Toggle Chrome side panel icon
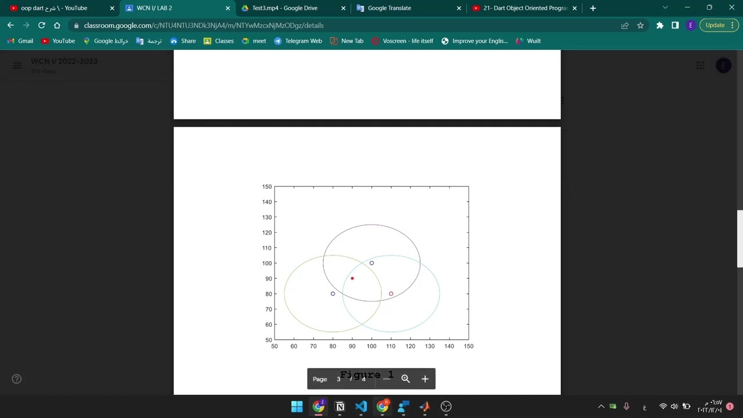This screenshot has height=418, width=743. tap(675, 25)
